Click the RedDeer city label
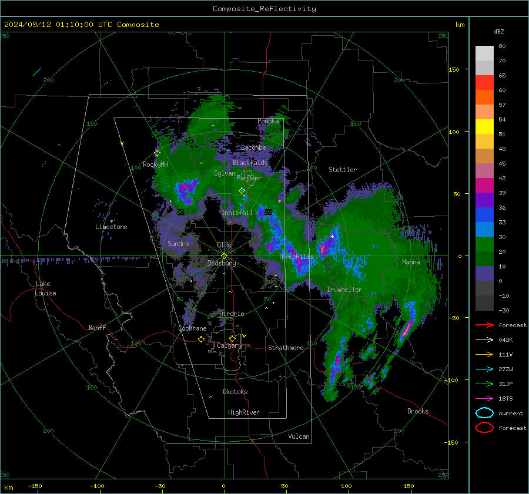 pos(249,178)
